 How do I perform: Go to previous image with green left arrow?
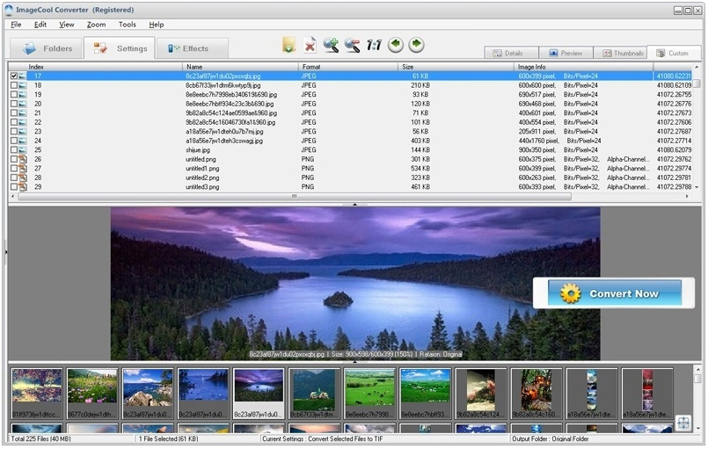point(395,45)
